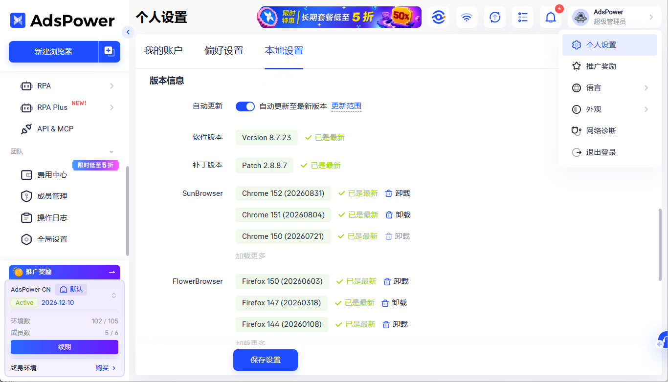668x382 pixels.
Task: Collapse the AdsPower account dropdown chevron
Action: click(651, 17)
